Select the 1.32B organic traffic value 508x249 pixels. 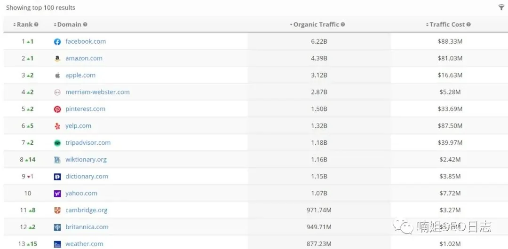tap(319, 125)
